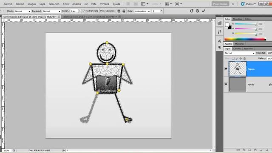Hide the Figura layer
The height and width of the screenshot is (153, 272).
click(226, 69)
